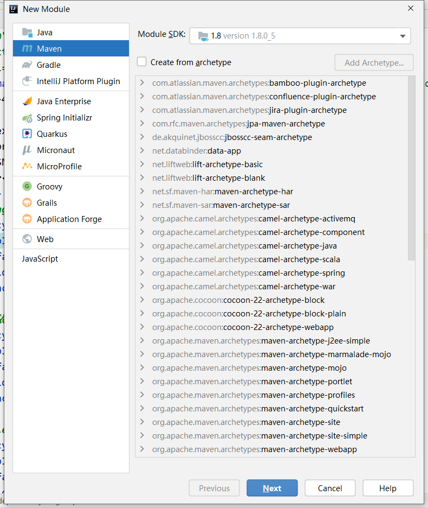This screenshot has height=508, width=428.
Task: Select net.databinder:data-app archetype
Action: (x=272, y=151)
